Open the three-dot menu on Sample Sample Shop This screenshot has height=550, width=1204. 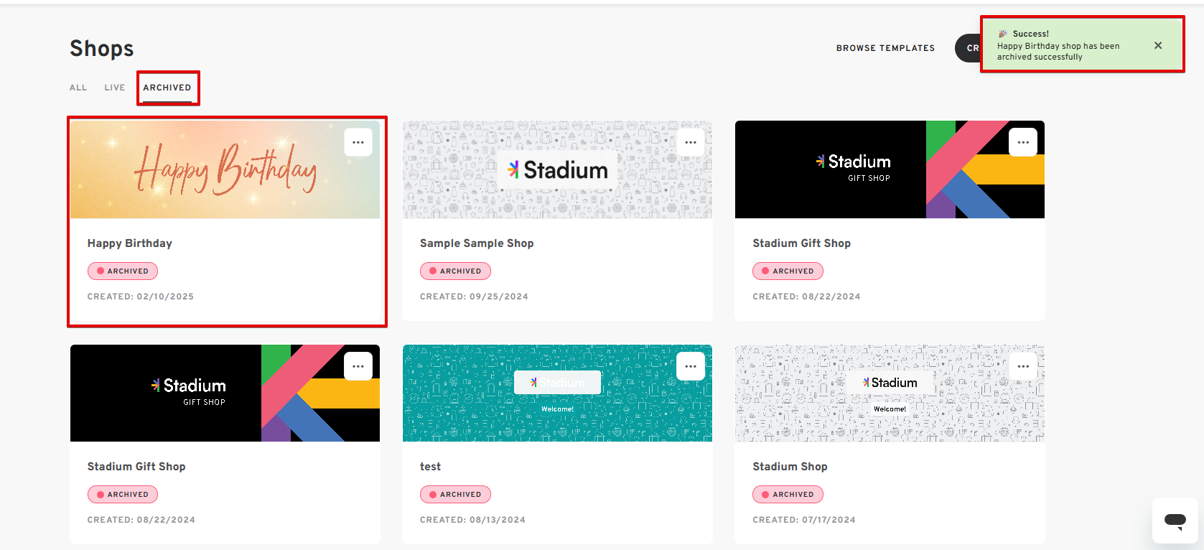(690, 142)
